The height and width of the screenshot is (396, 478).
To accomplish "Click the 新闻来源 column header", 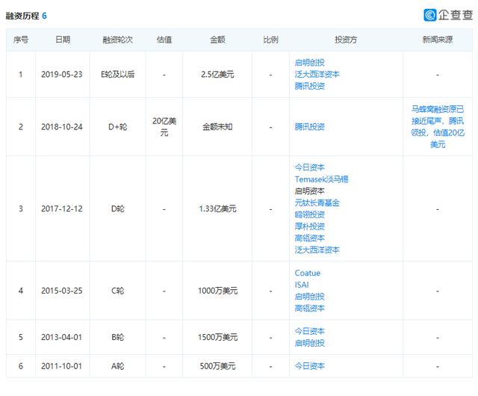I will [x=438, y=40].
